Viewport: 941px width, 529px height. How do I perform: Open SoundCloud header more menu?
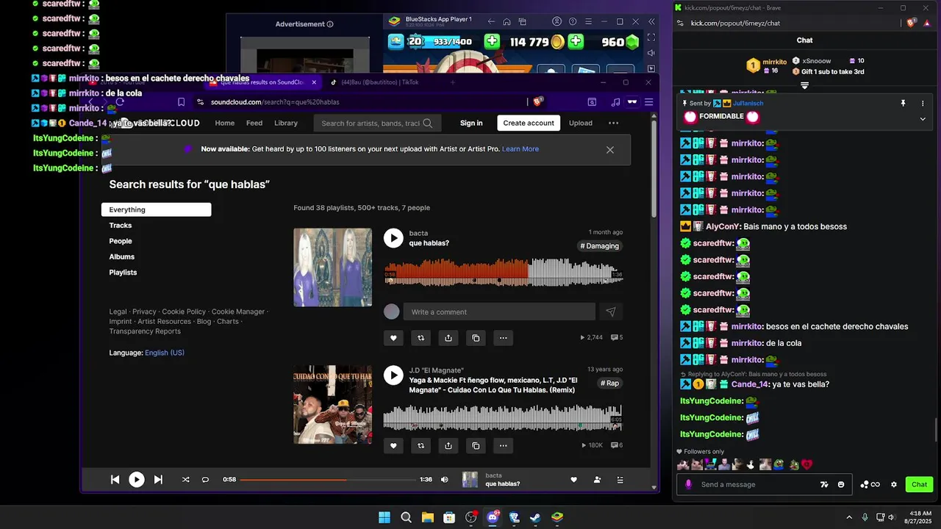pyautogui.click(x=613, y=123)
